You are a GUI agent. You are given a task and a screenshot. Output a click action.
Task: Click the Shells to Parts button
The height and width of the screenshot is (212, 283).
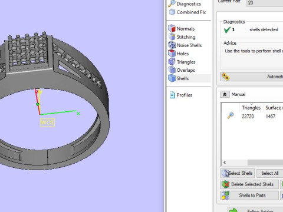coord(249,196)
